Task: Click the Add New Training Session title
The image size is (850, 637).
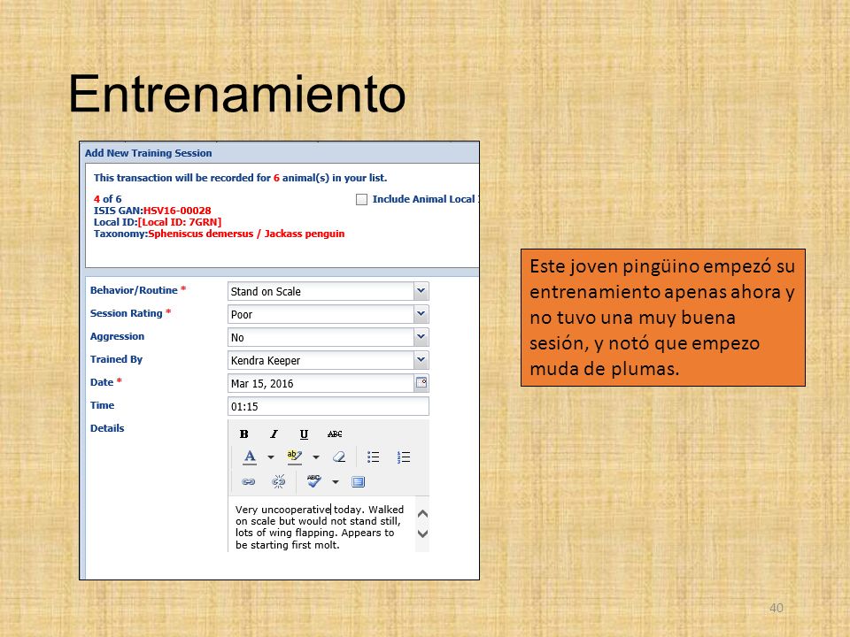Action: (x=148, y=153)
